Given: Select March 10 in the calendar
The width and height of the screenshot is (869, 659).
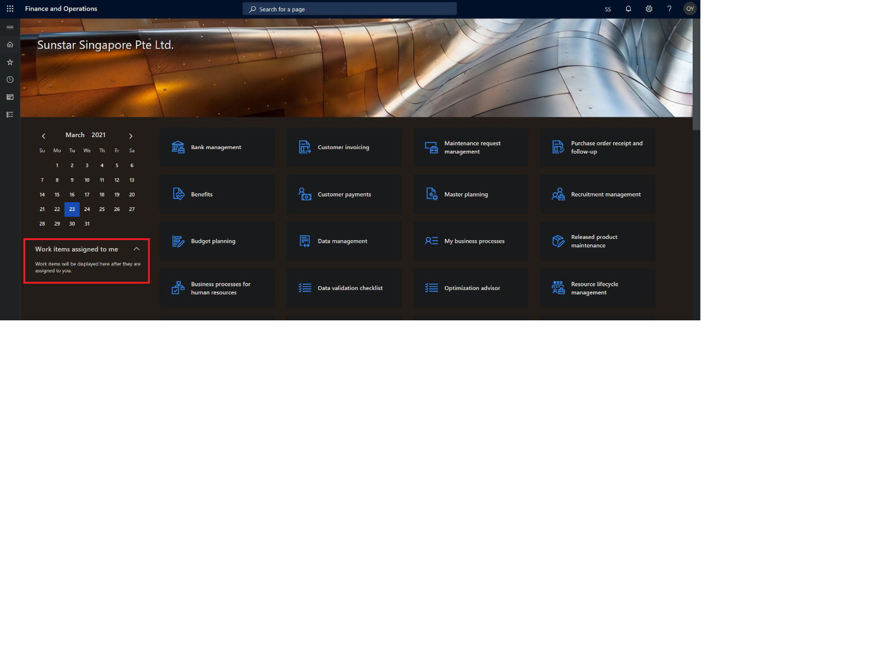Looking at the screenshot, I should click(x=87, y=180).
